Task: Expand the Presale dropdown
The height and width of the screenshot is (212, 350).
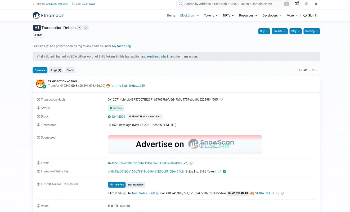Action: pos(280,31)
